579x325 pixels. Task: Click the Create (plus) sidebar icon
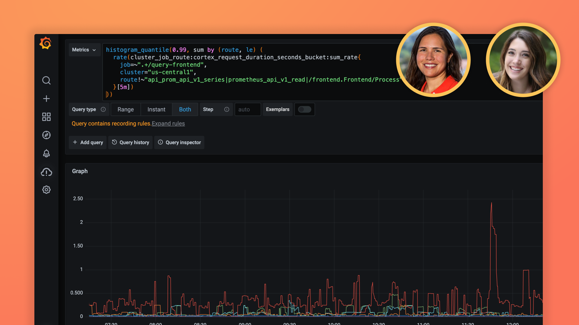tap(46, 98)
